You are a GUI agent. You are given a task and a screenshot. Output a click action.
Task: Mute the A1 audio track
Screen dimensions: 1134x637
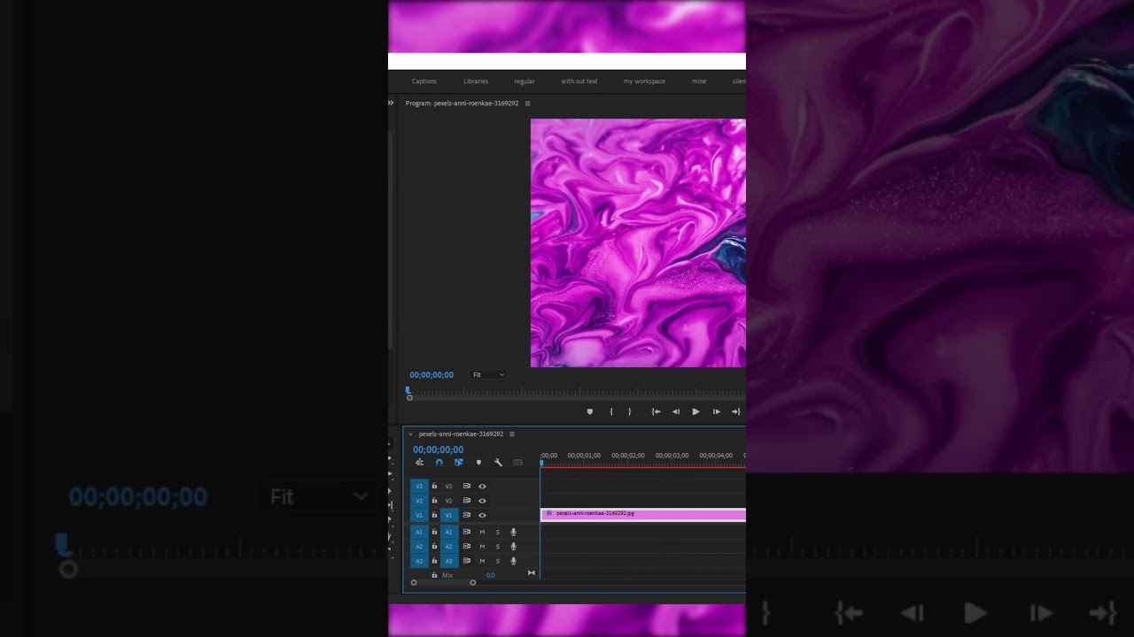coord(482,532)
